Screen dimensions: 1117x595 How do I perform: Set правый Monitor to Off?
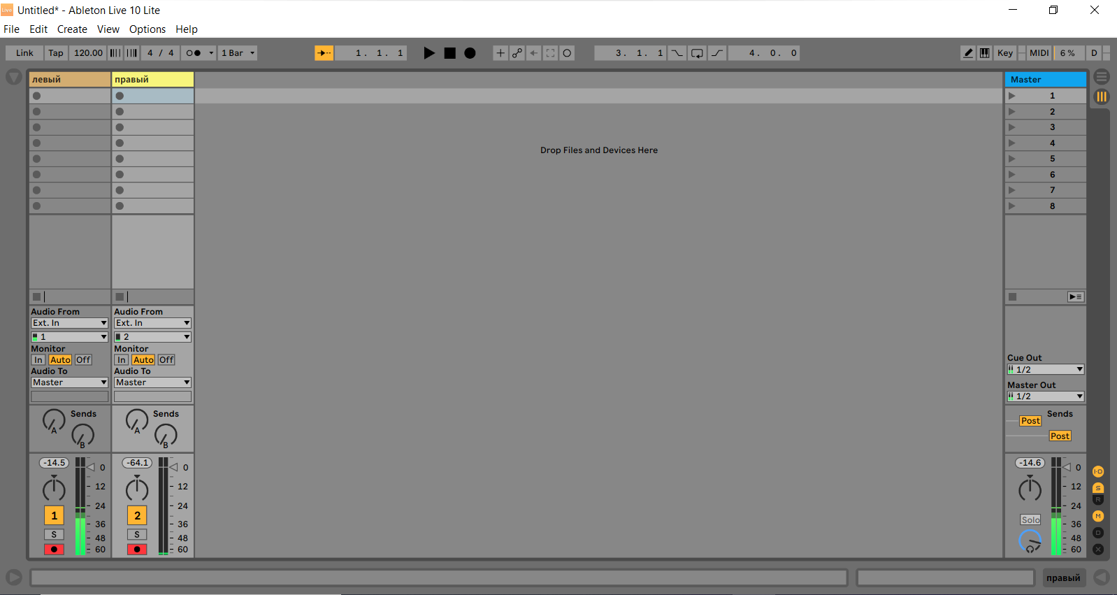tap(166, 360)
